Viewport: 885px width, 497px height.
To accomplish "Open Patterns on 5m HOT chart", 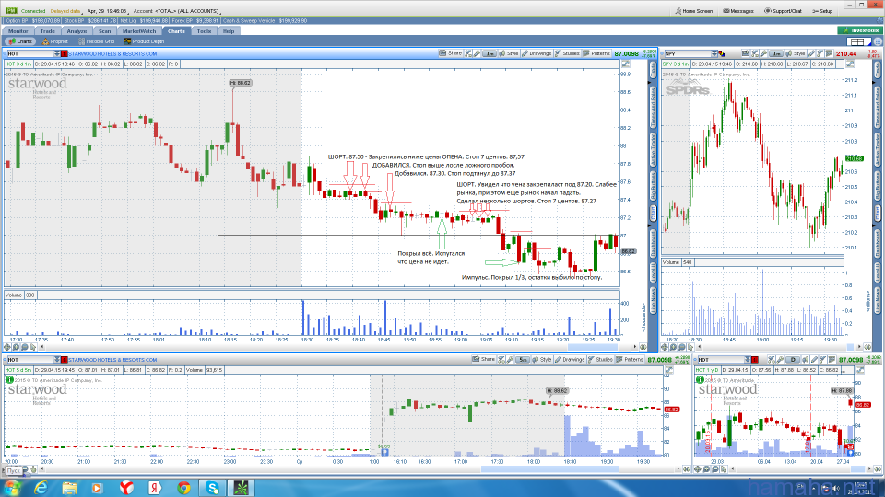I will click(x=630, y=360).
